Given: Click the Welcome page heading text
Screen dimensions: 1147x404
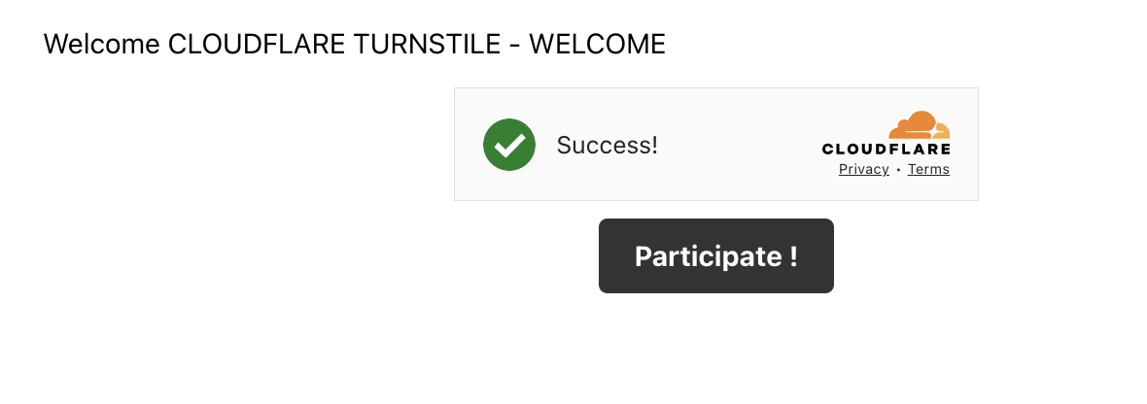Looking at the screenshot, I should [x=355, y=45].
